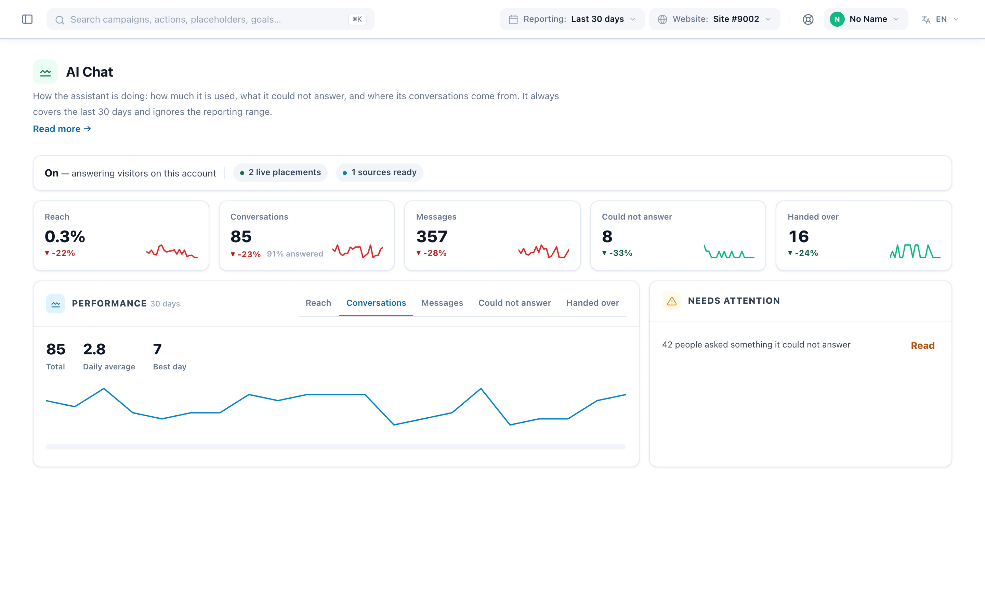Click the 91% answered text
The image size is (985, 602).
coord(295,254)
